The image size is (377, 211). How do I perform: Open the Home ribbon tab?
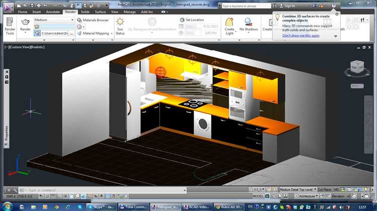tap(22, 12)
